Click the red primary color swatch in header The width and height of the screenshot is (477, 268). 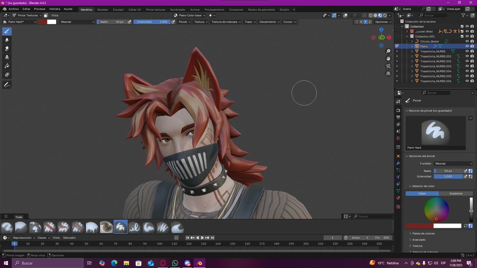43,22
